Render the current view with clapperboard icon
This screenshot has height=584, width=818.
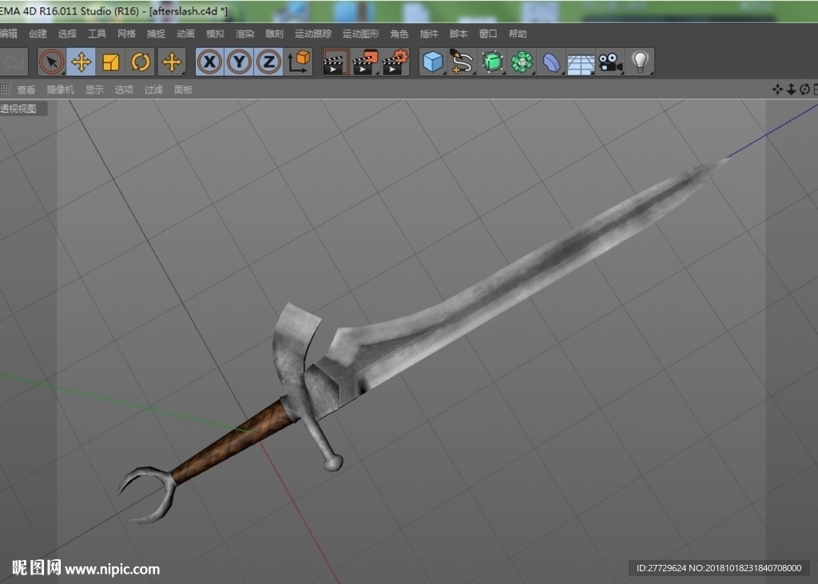point(336,62)
